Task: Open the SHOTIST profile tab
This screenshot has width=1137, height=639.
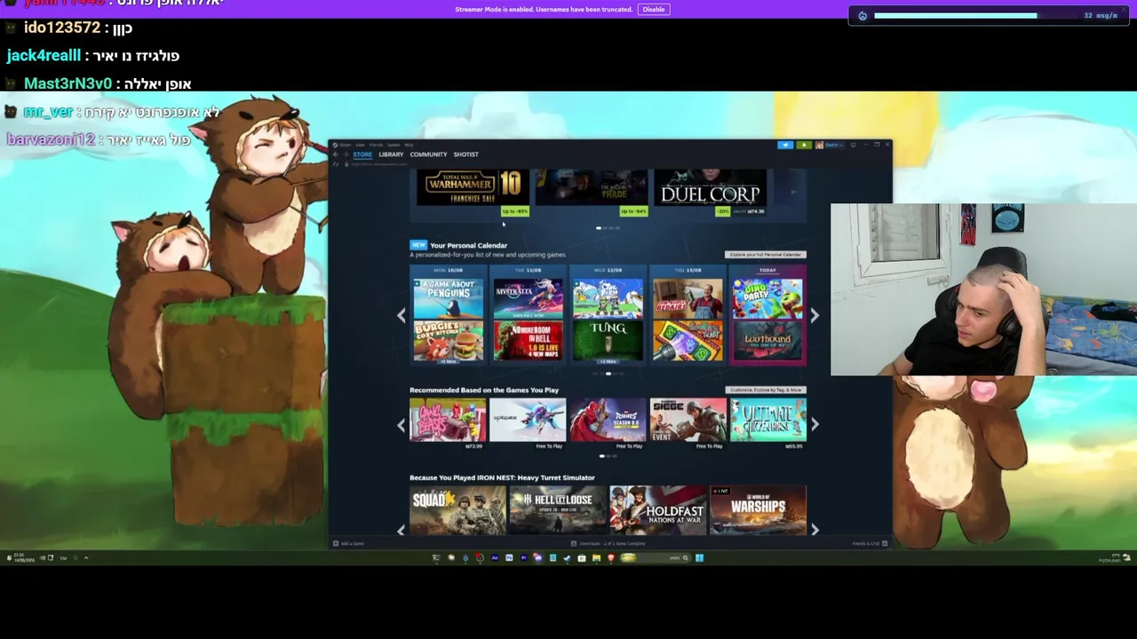Action: click(x=466, y=154)
